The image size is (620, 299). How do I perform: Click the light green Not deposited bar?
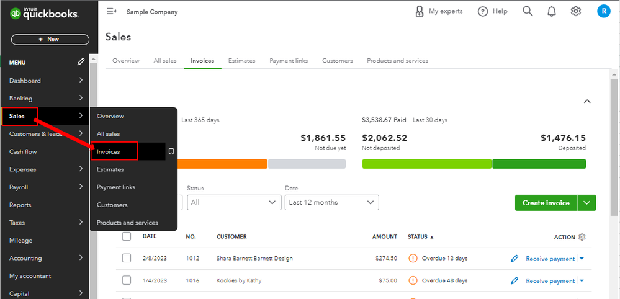click(426, 164)
